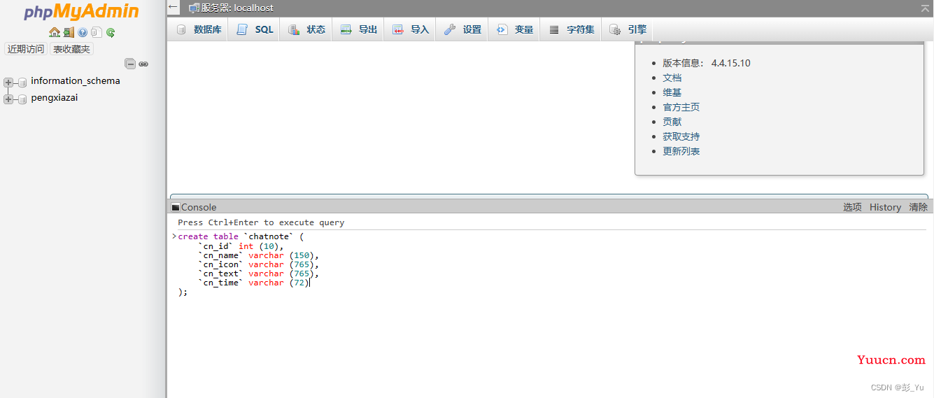The width and height of the screenshot is (934, 398).
Task: Click the server icon in the breadcrumb
Action: pyautogui.click(x=194, y=8)
